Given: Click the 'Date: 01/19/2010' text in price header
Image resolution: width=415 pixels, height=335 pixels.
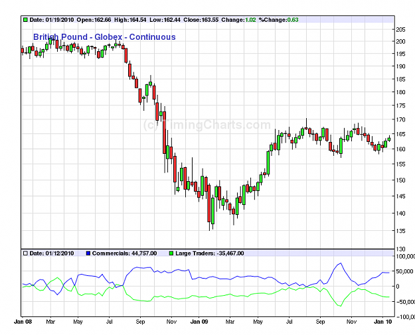Looking at the screenshot, I should (52, 20).
